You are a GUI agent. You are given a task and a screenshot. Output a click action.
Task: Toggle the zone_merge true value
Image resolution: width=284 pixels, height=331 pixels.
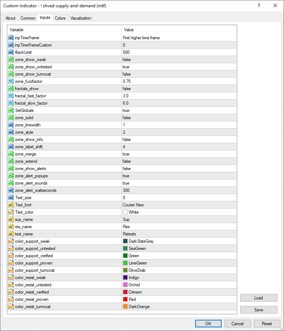pos(179,154)
